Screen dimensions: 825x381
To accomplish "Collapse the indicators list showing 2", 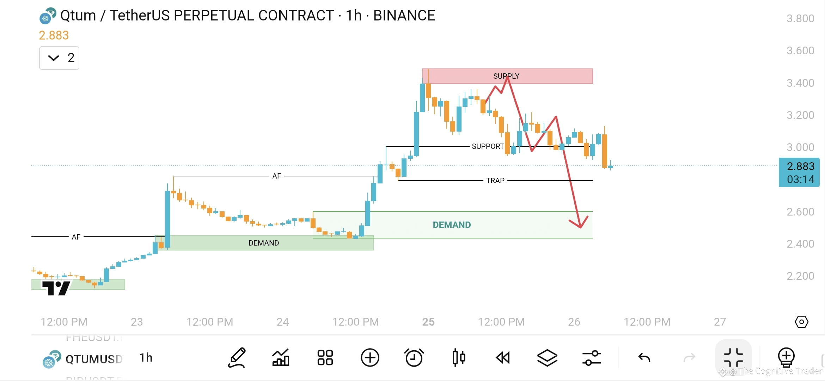I will (x=59, y=58).
